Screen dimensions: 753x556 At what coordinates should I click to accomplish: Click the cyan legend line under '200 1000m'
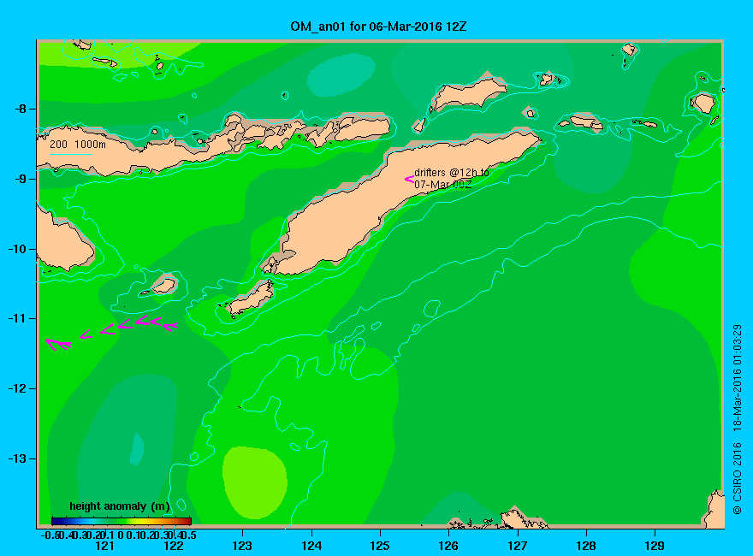click(x=70, y=154)
